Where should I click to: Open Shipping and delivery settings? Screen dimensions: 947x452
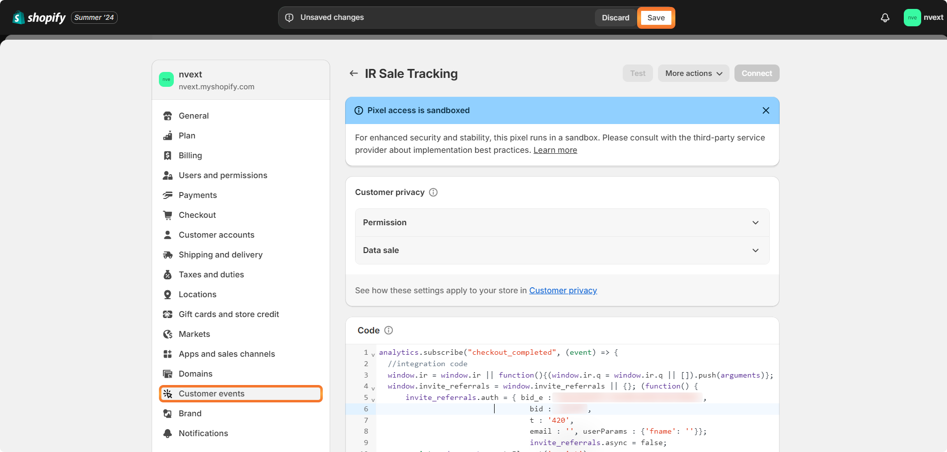(x=241, y=255)
